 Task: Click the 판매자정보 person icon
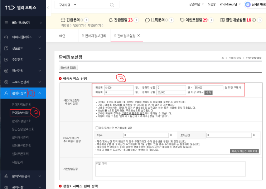pyautogui.click(x=6, y=93)
